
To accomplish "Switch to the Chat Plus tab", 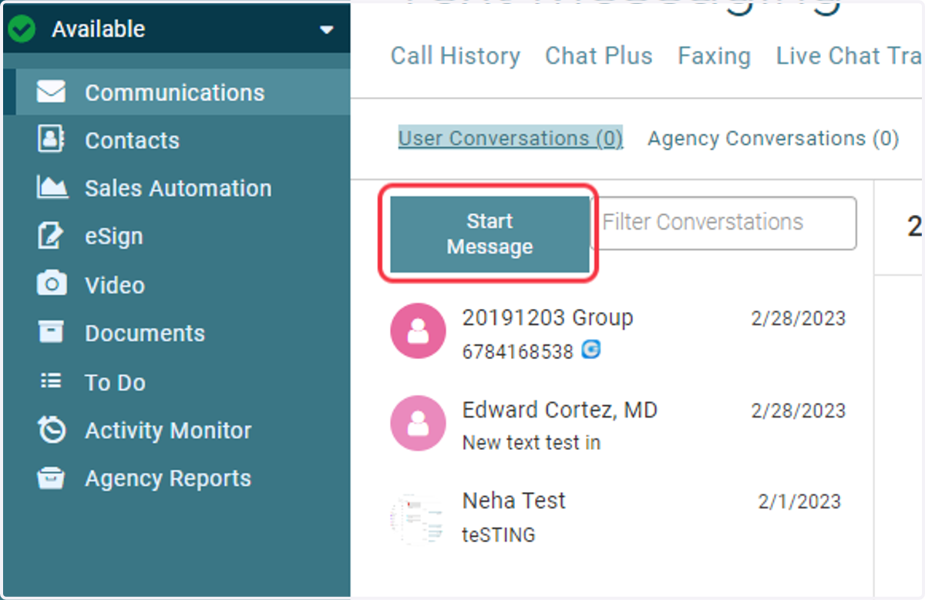I will pyautogui.click(x=599, y=55).
